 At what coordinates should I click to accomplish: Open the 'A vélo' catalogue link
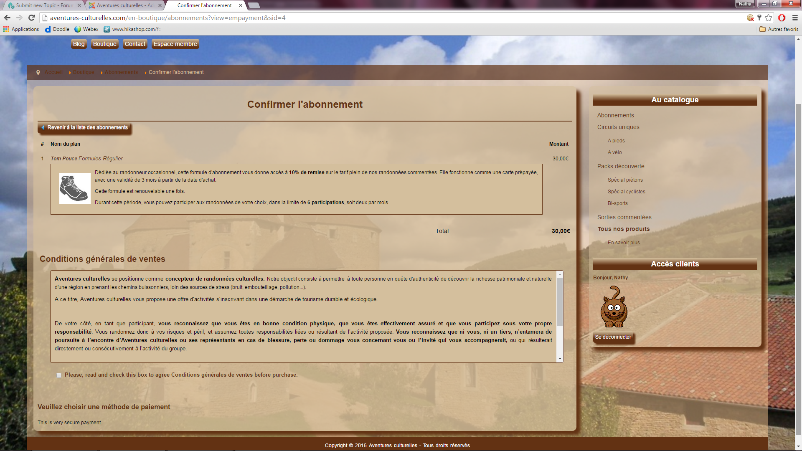coord(614,152)
